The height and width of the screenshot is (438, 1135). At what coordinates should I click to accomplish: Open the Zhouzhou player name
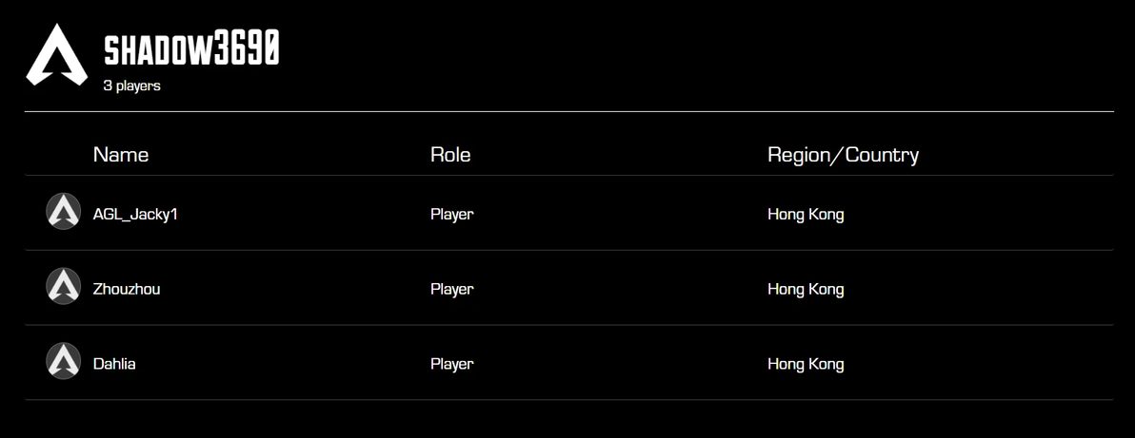coord(127,289)
